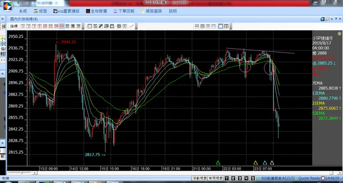The height and width of the screenshot is (183, 343).
Task: Switch to workspace 2
Action: [x=233, y=178]
